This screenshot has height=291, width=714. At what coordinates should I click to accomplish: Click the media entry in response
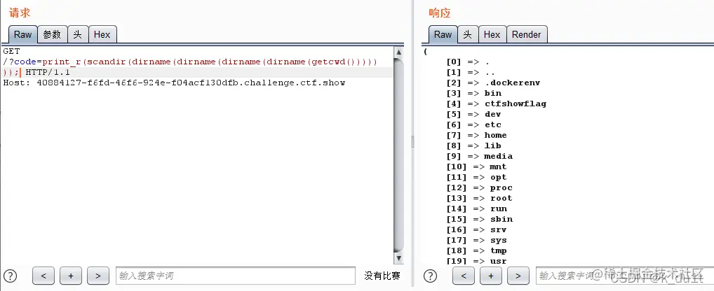[499, 156]
